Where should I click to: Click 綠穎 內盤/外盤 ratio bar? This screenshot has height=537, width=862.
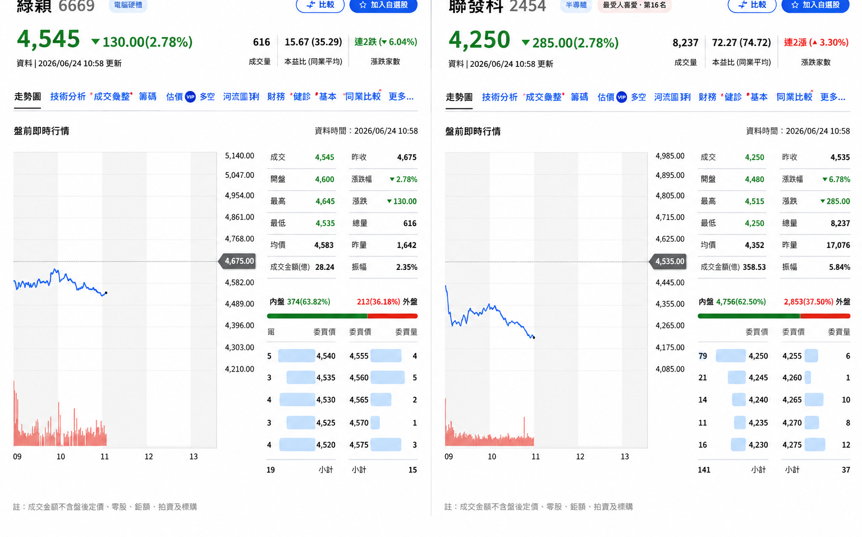(x=342, y=316)
